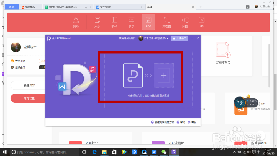
Task: Select the 演示 presentation icon
Action: (x=131, y=22)
